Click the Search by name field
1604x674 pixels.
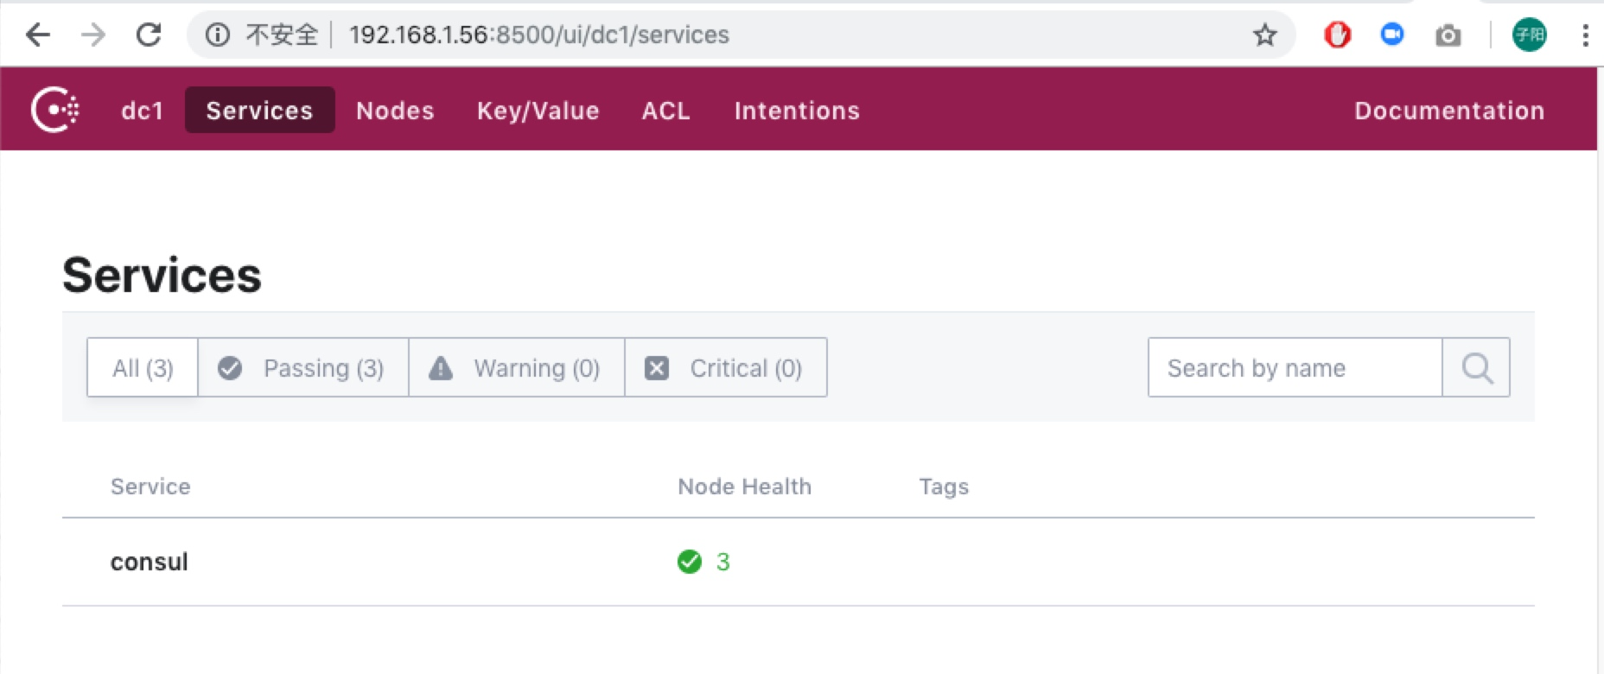pos(1294,368)
